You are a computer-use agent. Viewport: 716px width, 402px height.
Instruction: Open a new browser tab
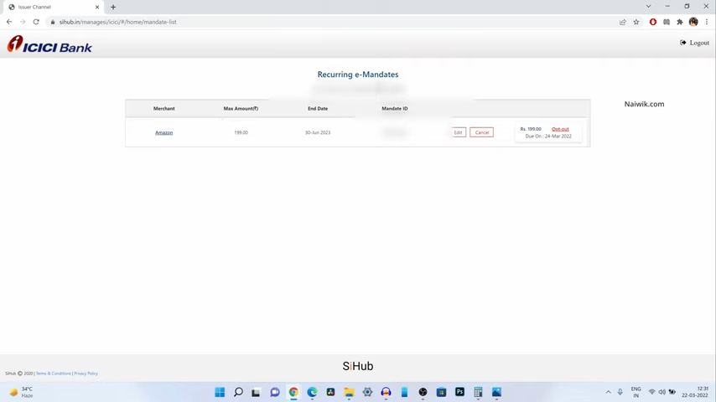(113, 7)
